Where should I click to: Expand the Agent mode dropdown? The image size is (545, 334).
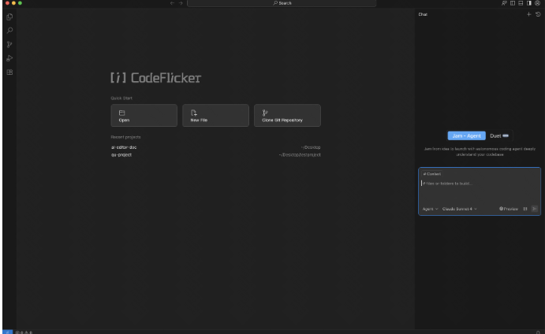coord(430,209)
